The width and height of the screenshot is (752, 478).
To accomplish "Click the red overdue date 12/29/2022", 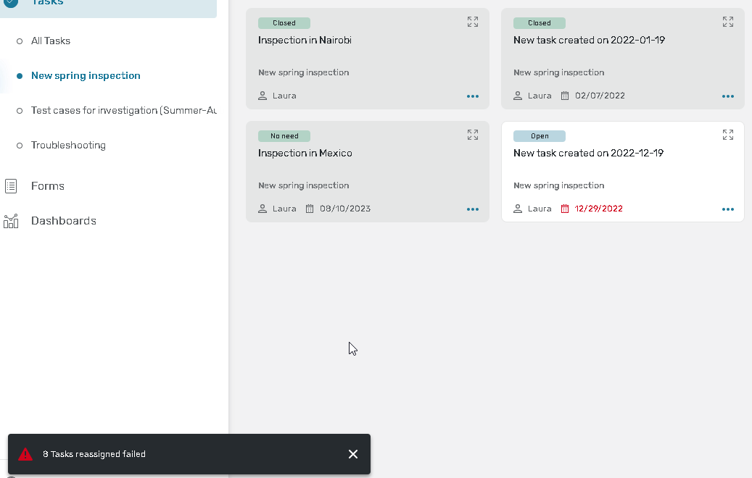I will (x=598, y=209).
